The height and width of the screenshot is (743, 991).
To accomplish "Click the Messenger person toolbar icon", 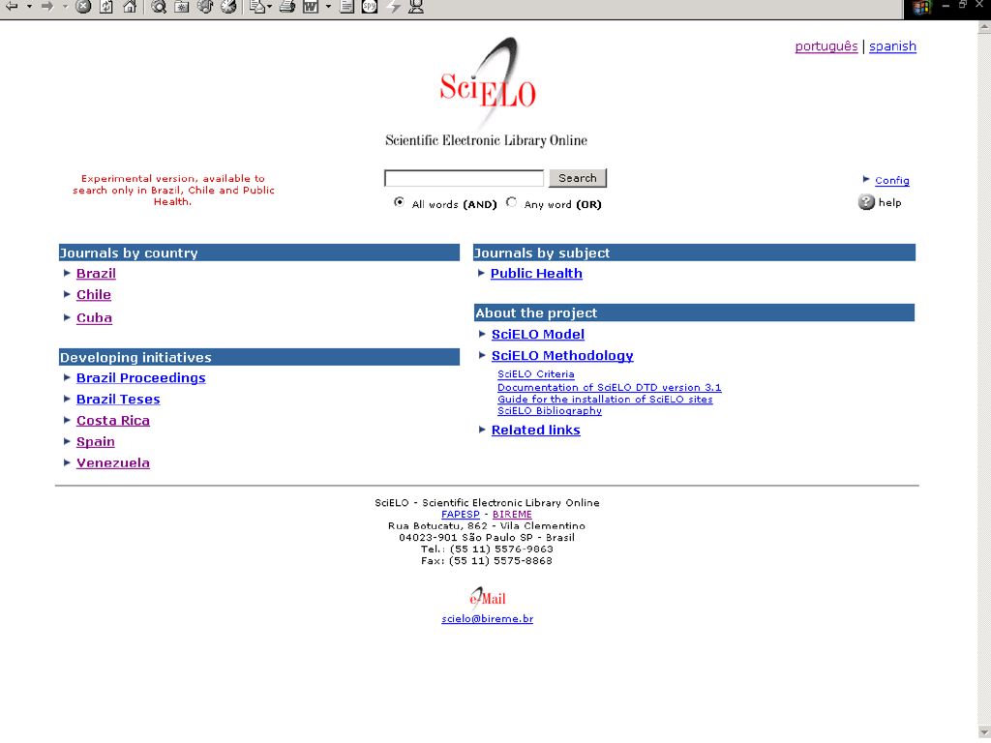I will tap(416, 7).
